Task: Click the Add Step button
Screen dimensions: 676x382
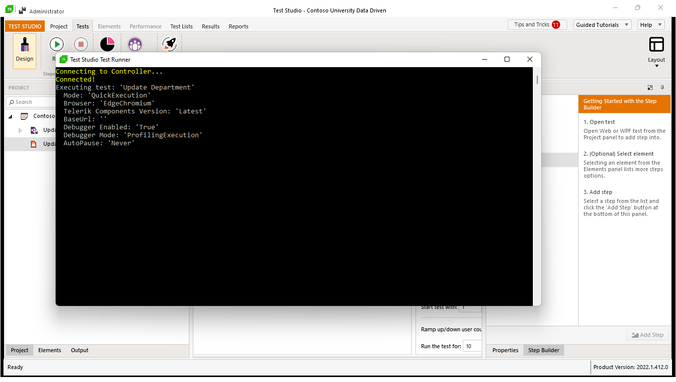Action: 647,335
